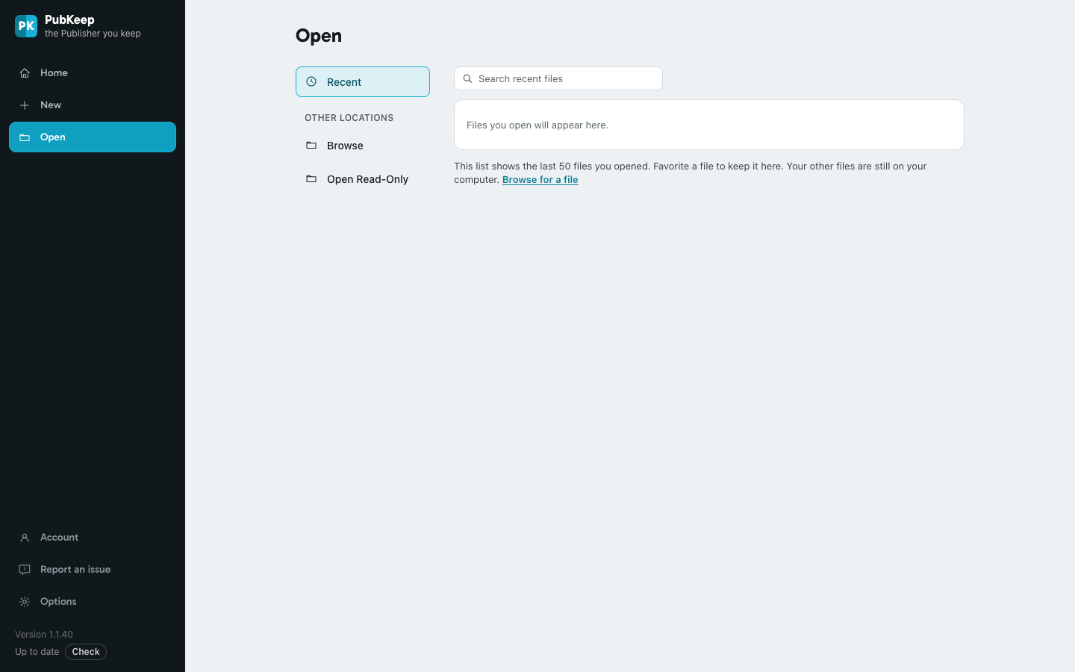Screen dimensions: 1075x672
Task: Choose the Browse location label
Action: 345,146
